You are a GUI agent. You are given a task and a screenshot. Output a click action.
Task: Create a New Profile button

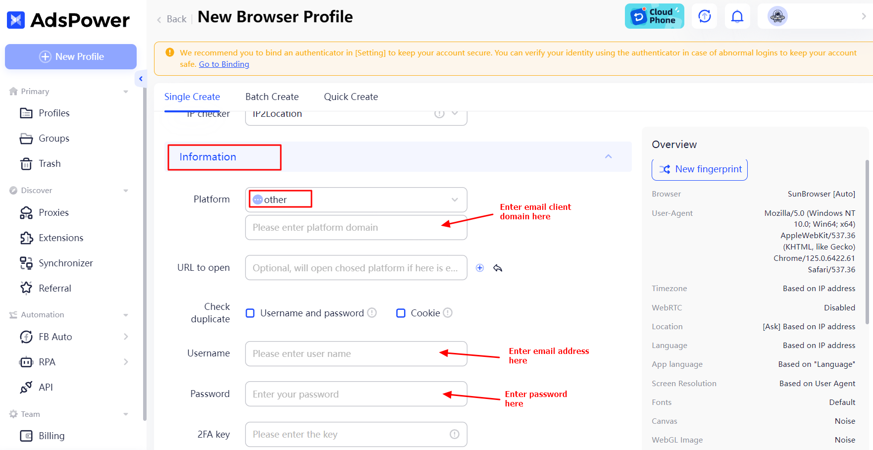click(x=71, y=56)
